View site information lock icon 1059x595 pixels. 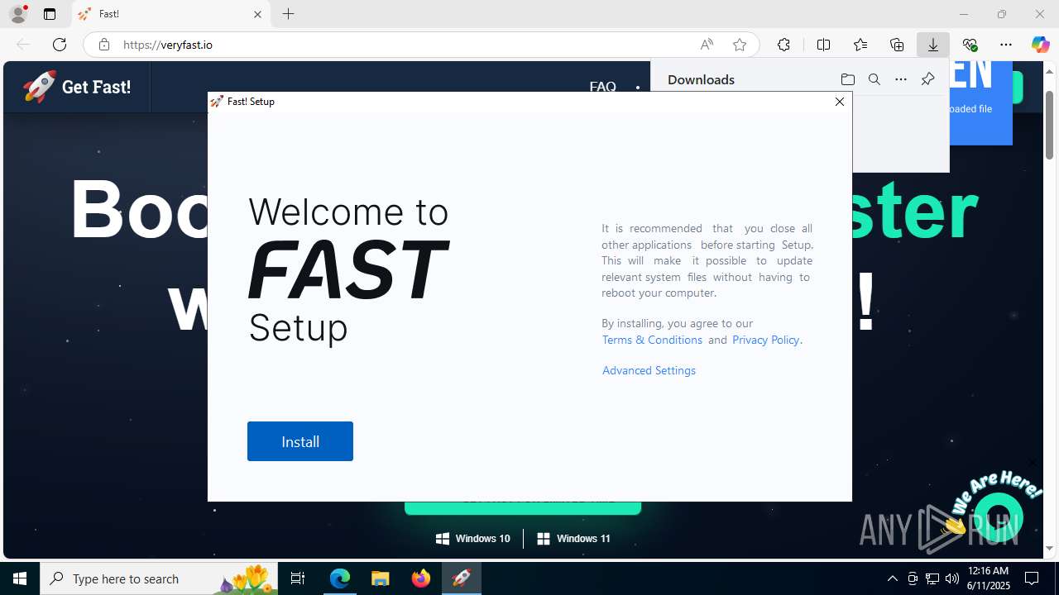[x=103, y=45]
